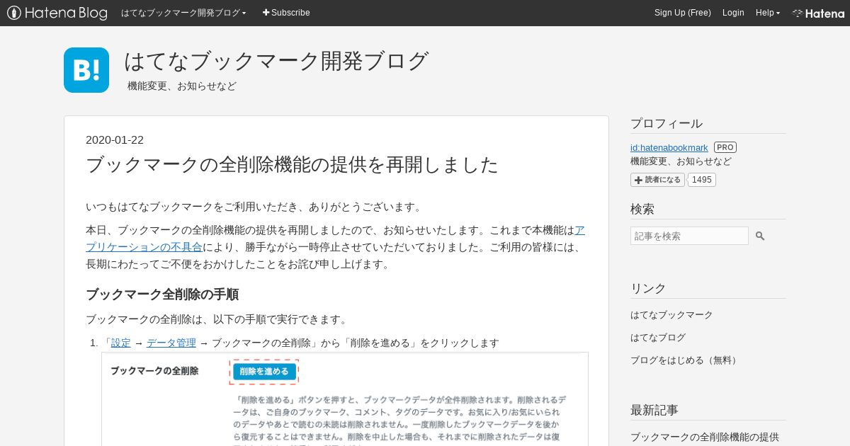The width and height of the screenshot is (850, 446).
Task: Click the search magnifier icon
Action: pos(760,236)
